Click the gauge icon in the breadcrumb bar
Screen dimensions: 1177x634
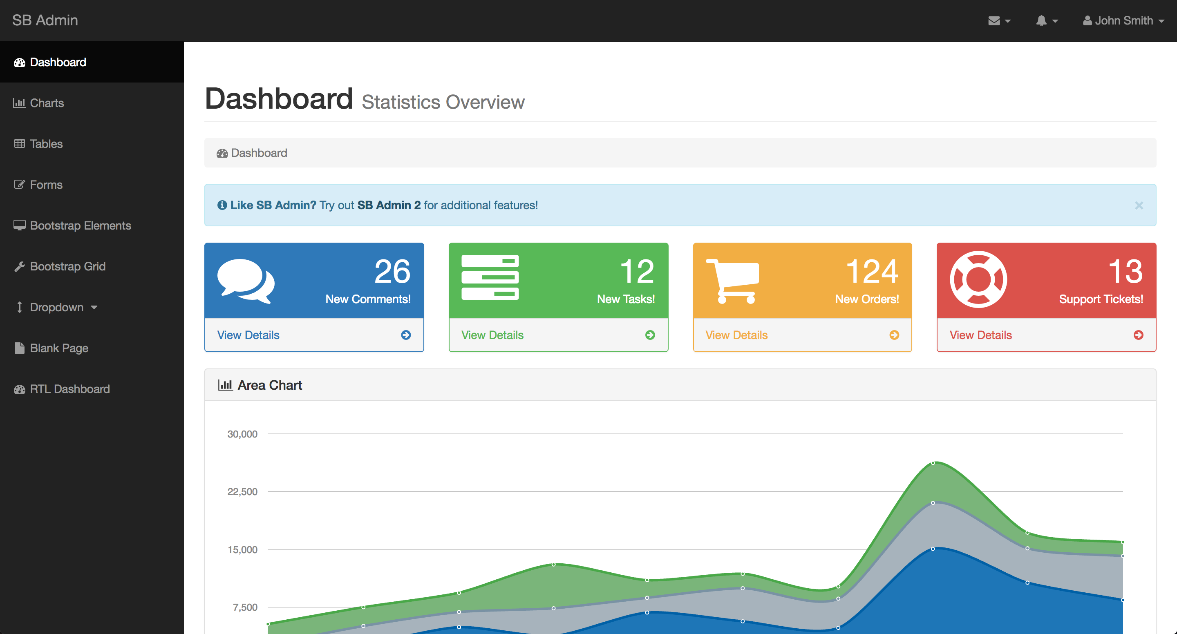[222, 154]
